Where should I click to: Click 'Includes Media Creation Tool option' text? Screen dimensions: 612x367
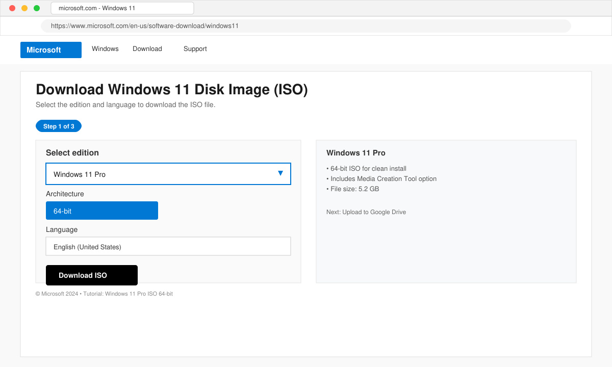pyautogui.click(x=381, y=179)
